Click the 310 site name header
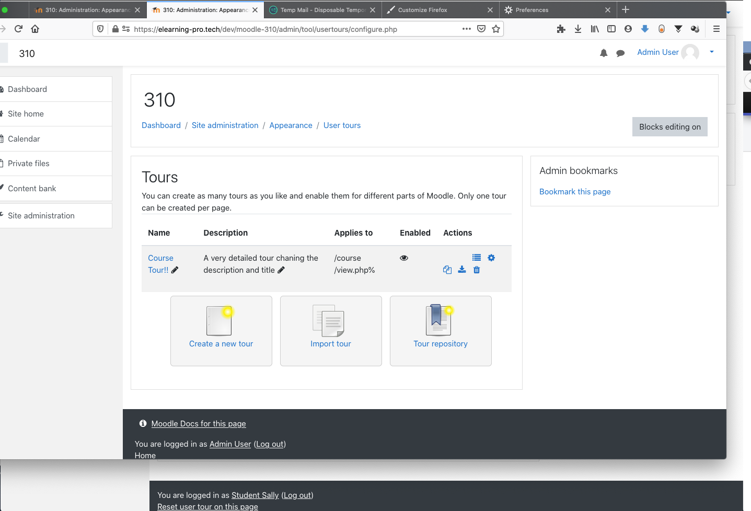 click(x=27, y=53)
